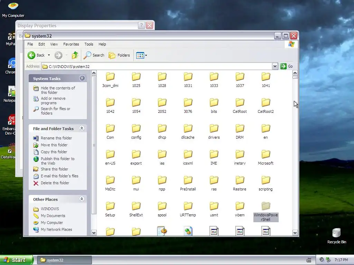Select the drivers folder
The width and height of the screenshot is (354, 265).
click(214, 131)
